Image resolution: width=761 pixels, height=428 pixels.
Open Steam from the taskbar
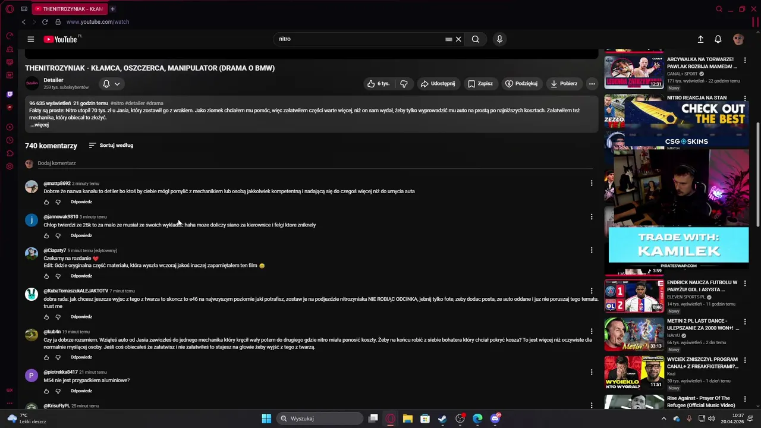pos(442,418)
